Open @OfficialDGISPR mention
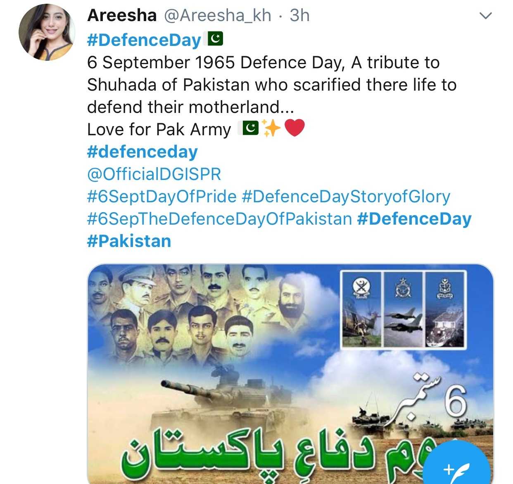The height and width of the screenshot is (484, 513). point(154,174)
